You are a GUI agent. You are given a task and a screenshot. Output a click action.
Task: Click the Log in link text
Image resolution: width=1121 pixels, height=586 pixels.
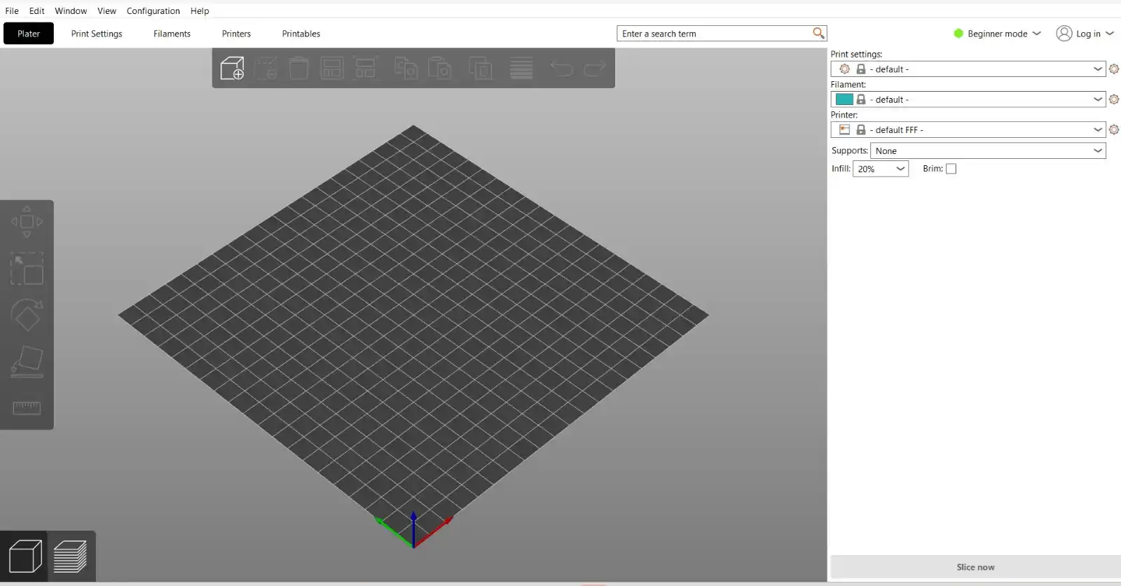pos(1088,34)
